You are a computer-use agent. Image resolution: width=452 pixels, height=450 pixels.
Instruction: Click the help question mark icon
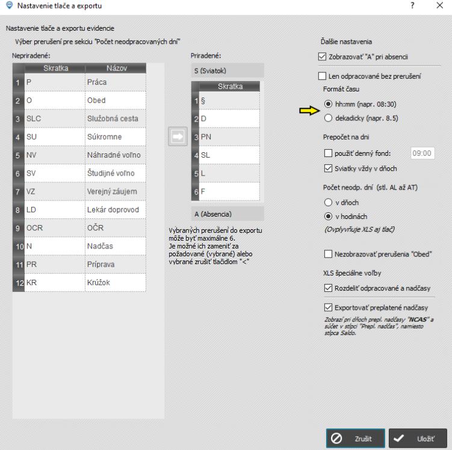point(412,5)
